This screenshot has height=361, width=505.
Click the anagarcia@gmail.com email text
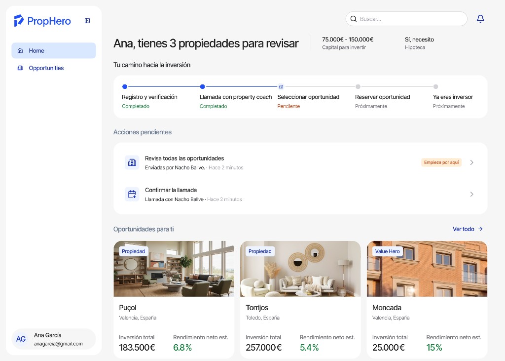58,344
